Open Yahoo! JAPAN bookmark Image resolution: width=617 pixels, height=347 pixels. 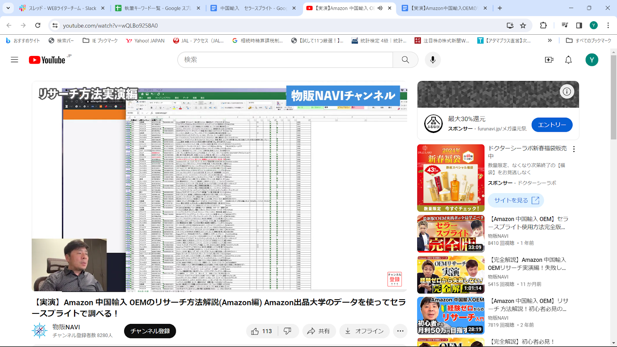[x=145, y=40]
